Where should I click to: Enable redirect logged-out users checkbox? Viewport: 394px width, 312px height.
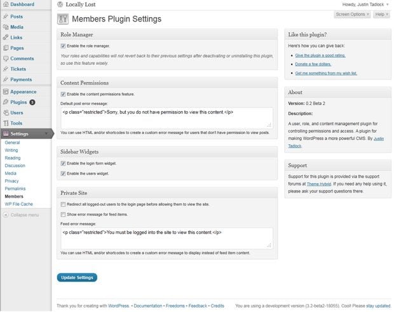pyautogui.click(x=63, y=205)
